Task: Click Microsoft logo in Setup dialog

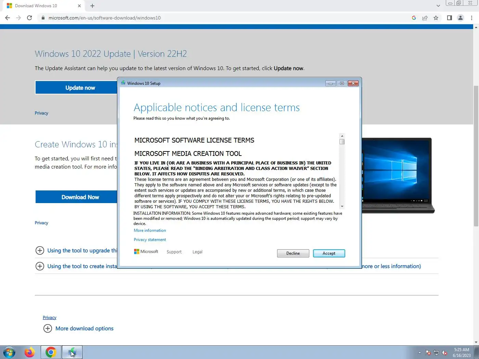Action: 146,252
